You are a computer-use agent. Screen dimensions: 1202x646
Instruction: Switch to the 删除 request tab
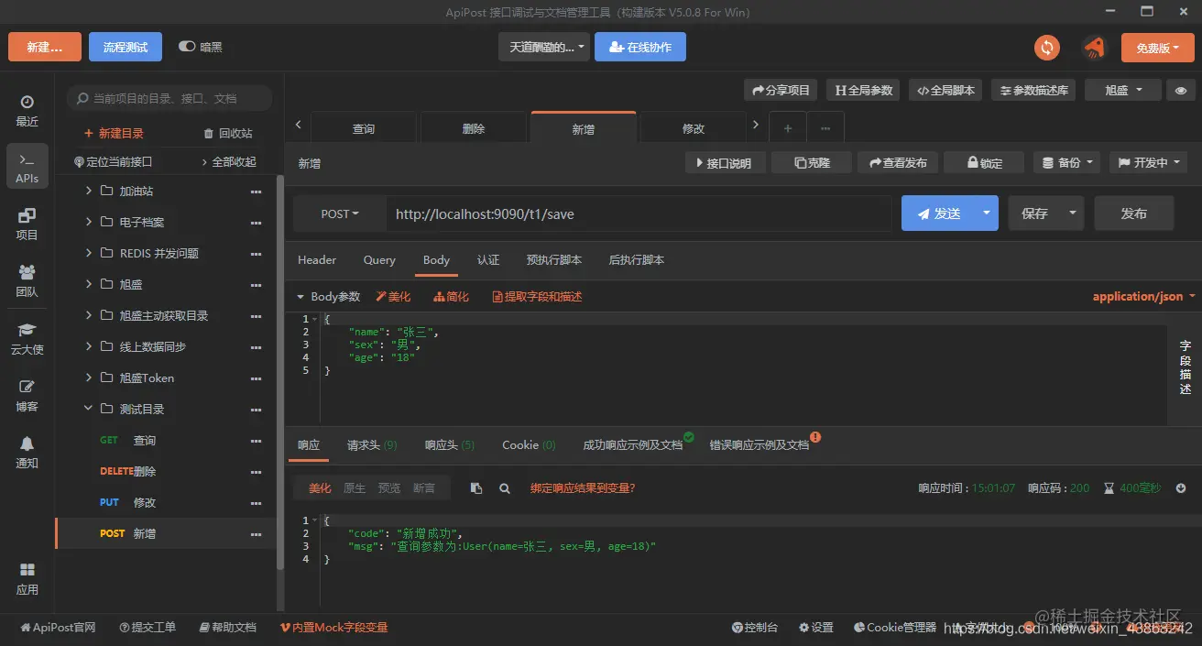pyautogui.click(x=474, y=129)
